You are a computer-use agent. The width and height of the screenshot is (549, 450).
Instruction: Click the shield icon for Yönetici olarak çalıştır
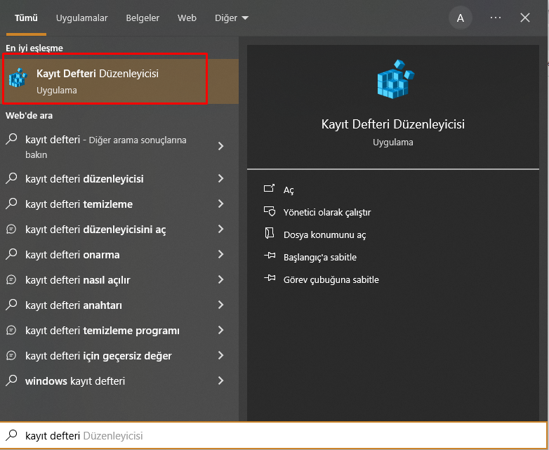tap(269, 212)
